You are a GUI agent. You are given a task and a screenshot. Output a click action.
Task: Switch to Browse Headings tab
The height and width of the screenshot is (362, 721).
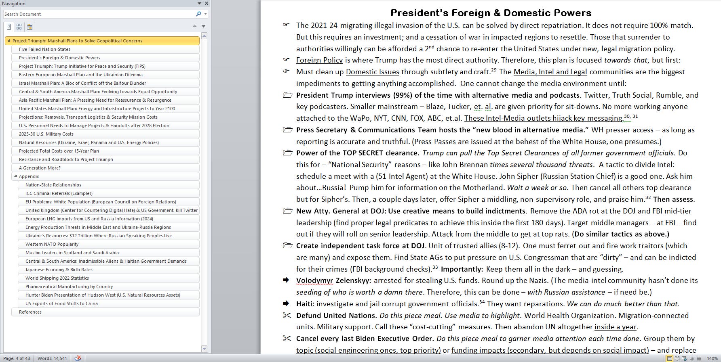pyautogui.click(x=9, y=27)
